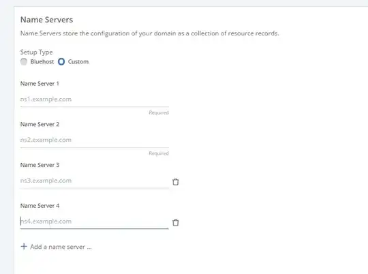
Task: Click the Custom option label text
Action: 78,62
